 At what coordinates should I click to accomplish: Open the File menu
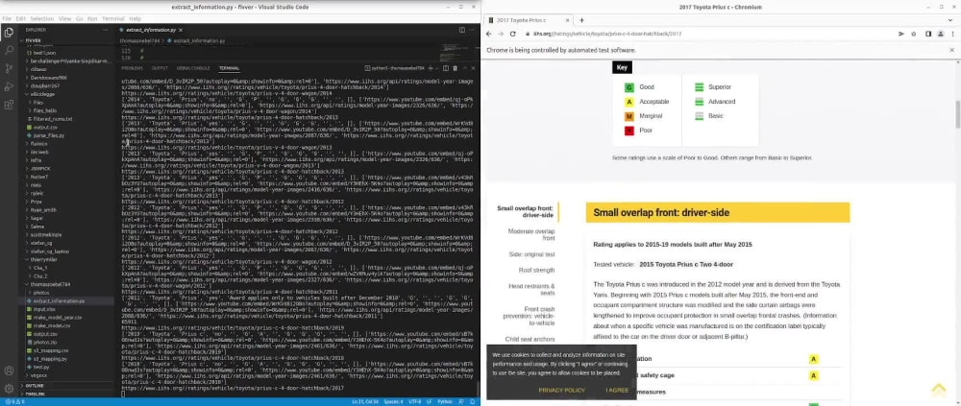[7, 19]
